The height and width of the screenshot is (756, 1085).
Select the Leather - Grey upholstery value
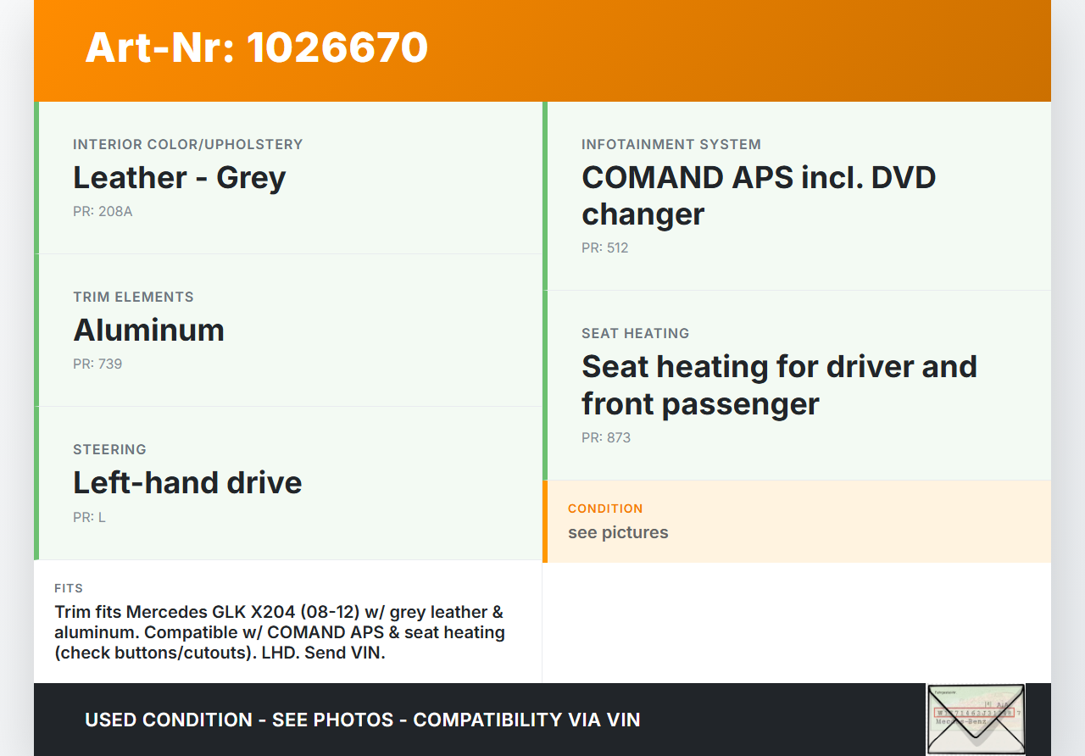click(x=180, y=178)
